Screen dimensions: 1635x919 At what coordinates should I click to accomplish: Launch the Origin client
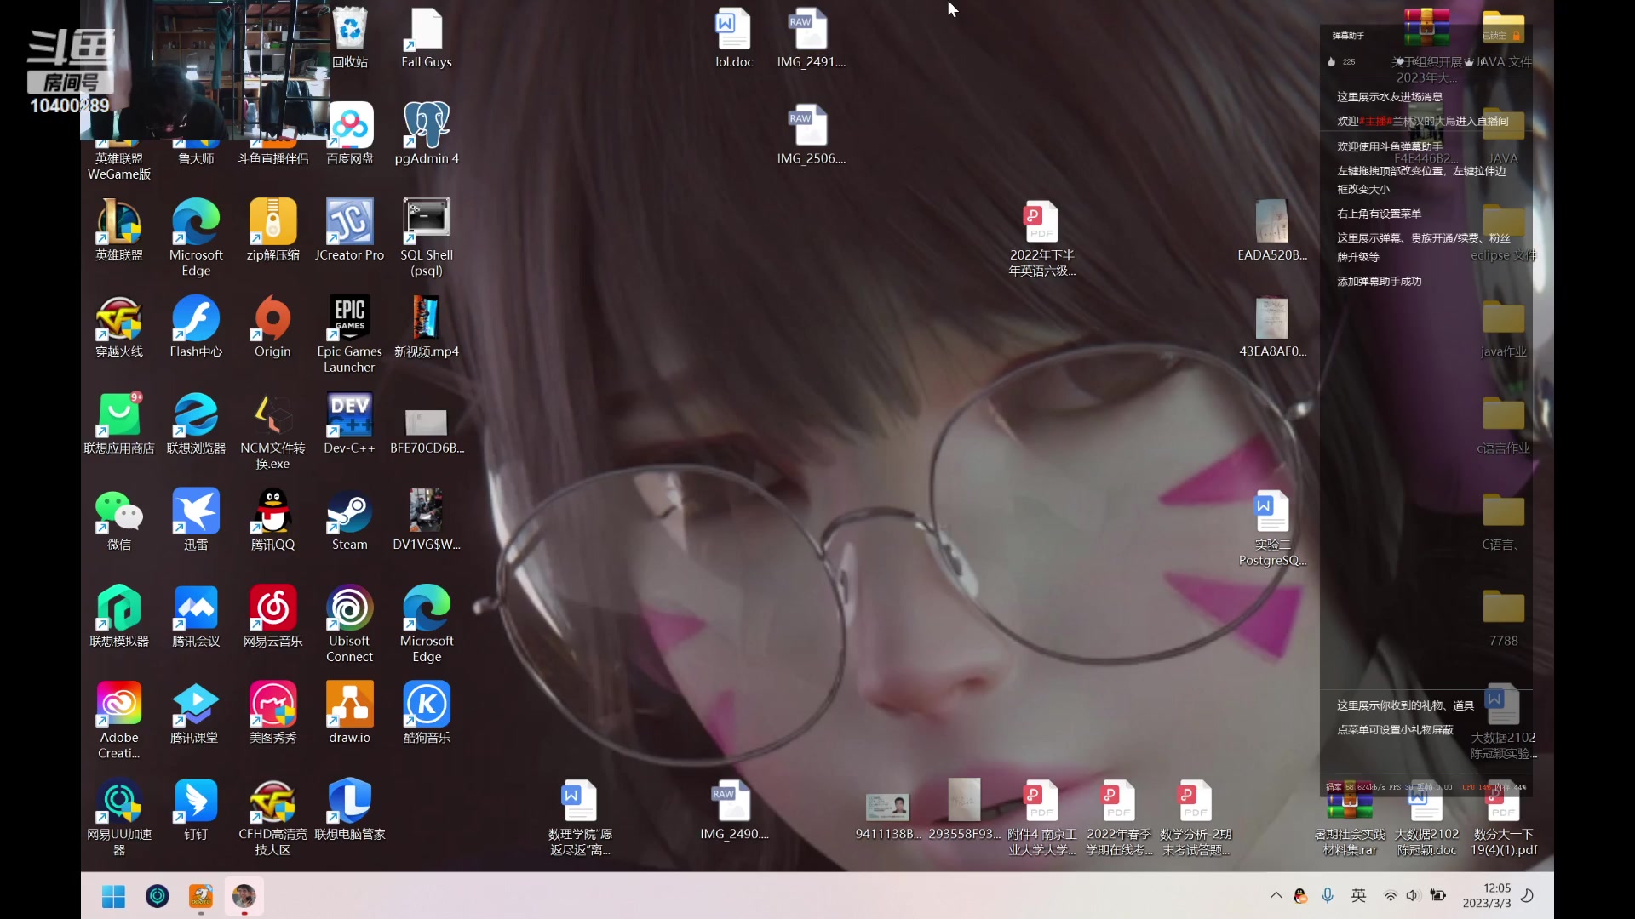click(x=272, y=327)
